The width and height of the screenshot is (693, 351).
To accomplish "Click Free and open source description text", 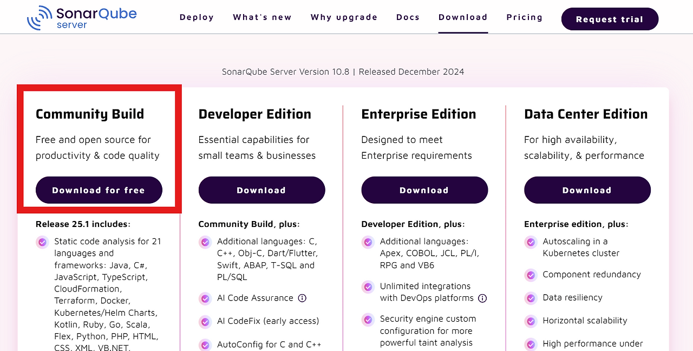I will (x=97, y=147).
